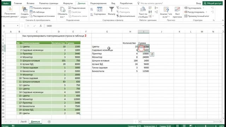The image size is (226, 127).
Task: Toggle the Фильтр funnel button
Action: point(112,11)
